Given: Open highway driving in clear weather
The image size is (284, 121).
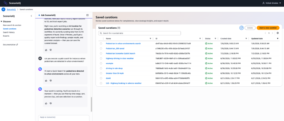Looking at the screenshot, I should (120, 58).
